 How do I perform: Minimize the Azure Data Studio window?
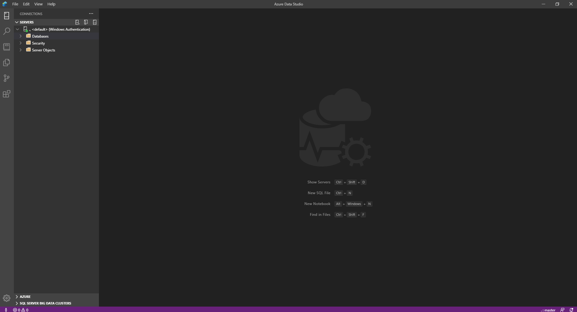pyautogui.click(x=543, y=4)
